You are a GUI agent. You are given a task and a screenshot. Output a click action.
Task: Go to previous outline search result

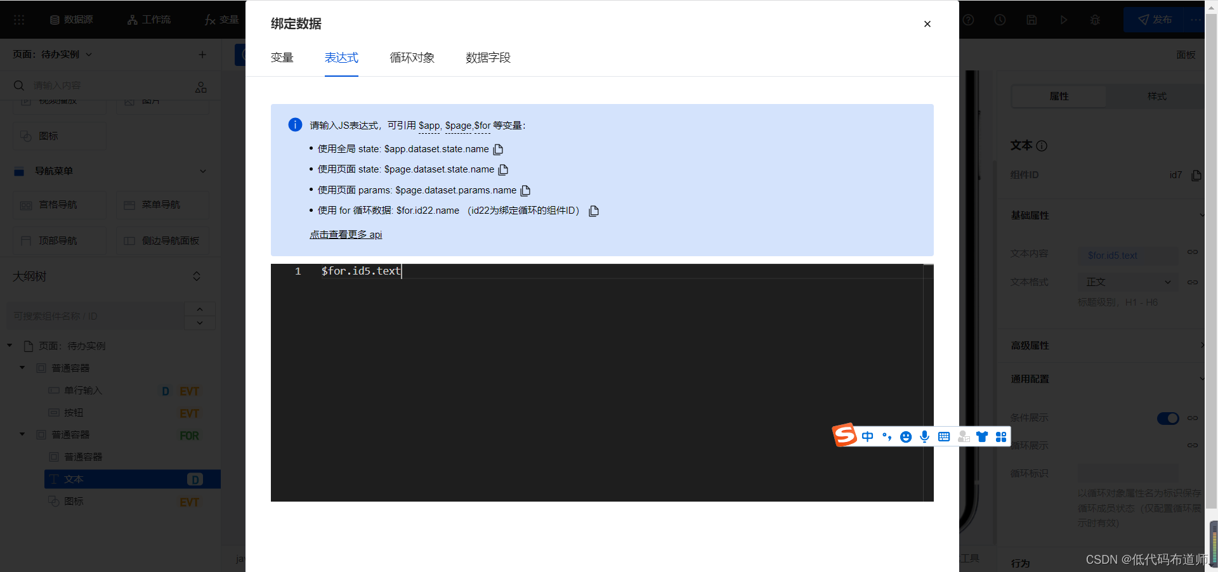(200, 309)
